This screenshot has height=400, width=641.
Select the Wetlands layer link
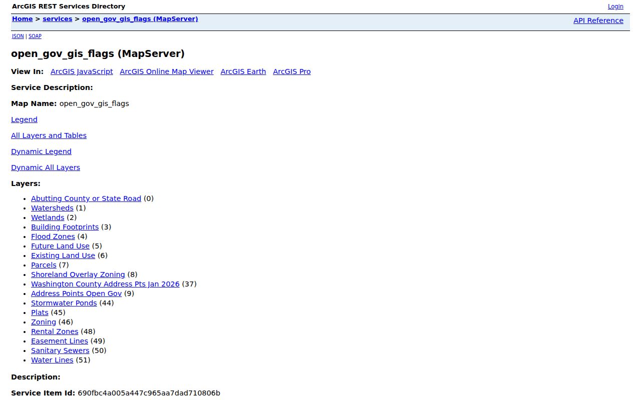pos(48,217)
